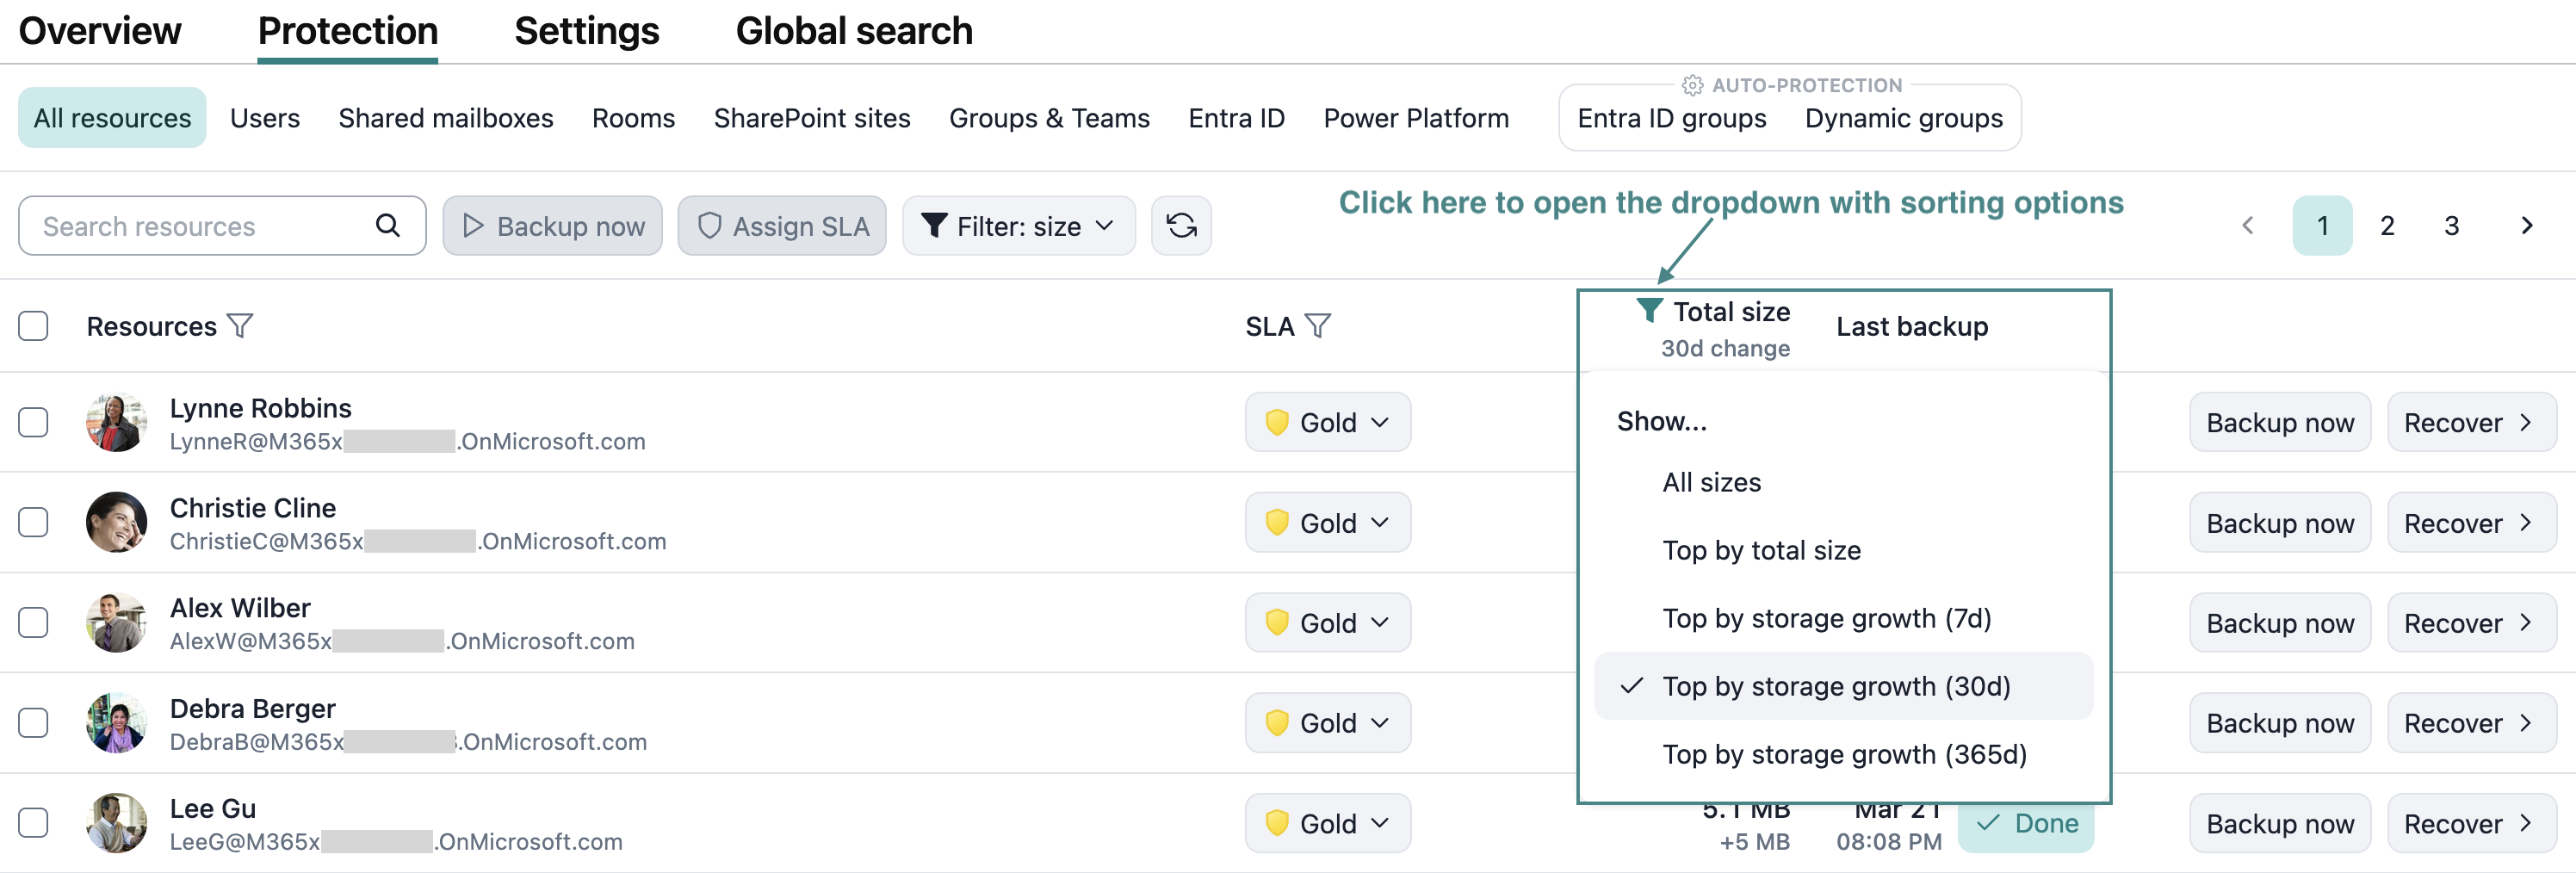Image resolution: width=2576 pixels, height=873 pixels.
Task: Select Lee Gu's row checkbox
Action: 33,822
